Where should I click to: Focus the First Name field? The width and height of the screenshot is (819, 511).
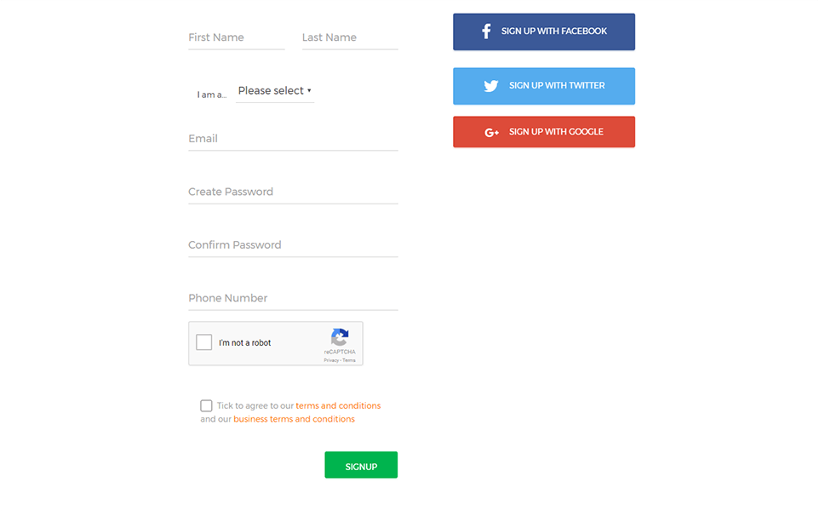pyautogui.click(x=236, y=37)
